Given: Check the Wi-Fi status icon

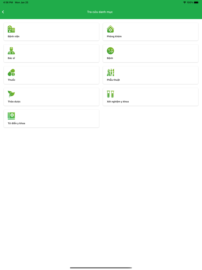Looking at the screenshot, I should tap(185, 2).
